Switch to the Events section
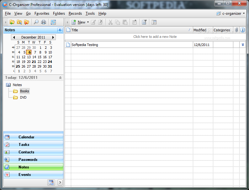 pyautogui.click(x=33, y=175)
